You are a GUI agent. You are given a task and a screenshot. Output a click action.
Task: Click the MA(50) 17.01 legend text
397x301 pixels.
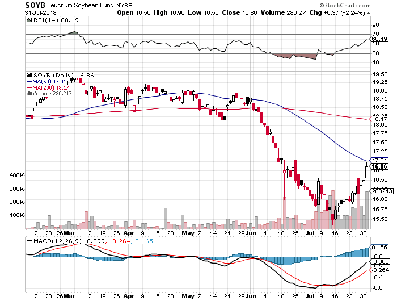click(49, 82)
